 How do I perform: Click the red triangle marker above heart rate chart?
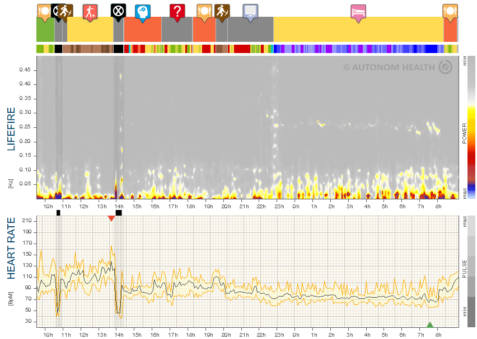click(x=111, y=218)
